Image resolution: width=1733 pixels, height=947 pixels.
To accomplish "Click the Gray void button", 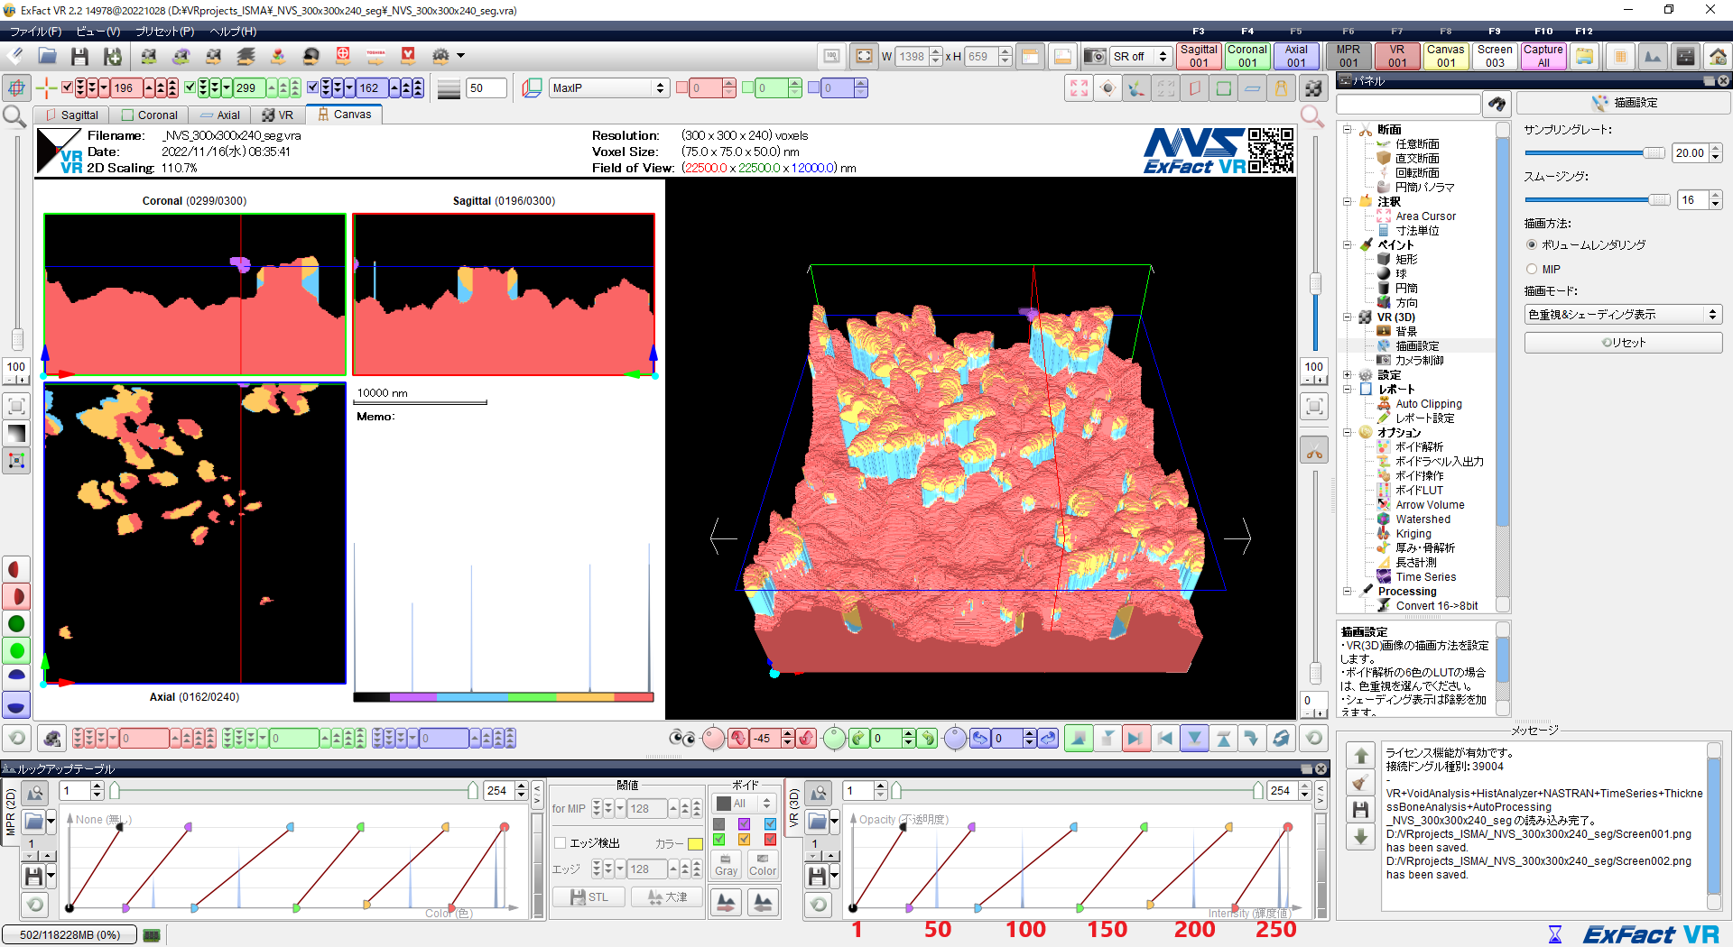I will tap(727, 864).
